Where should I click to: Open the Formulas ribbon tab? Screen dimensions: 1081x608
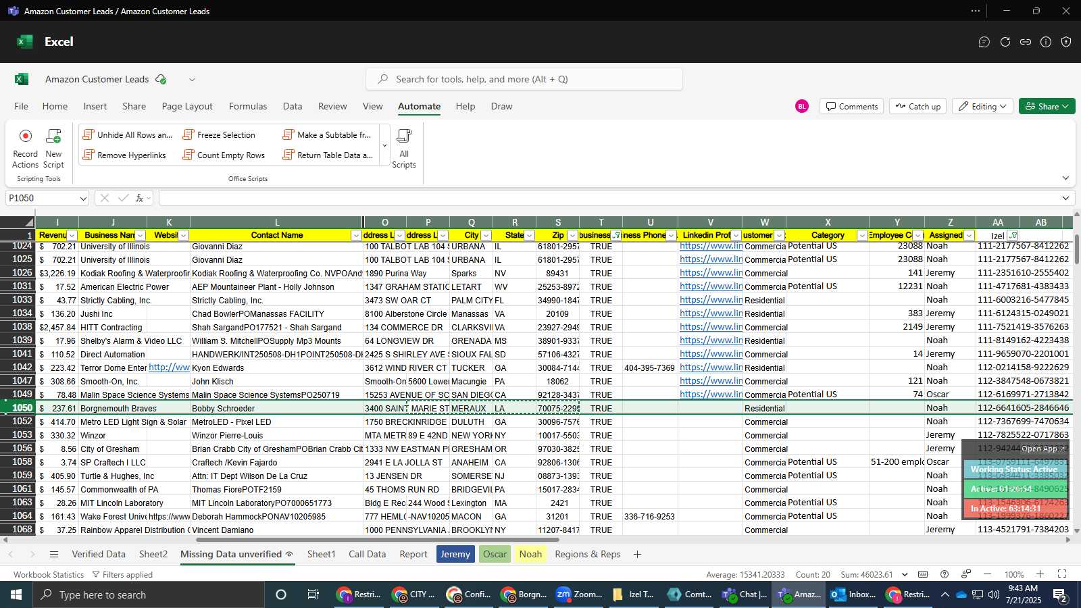(x=248, y=106)
